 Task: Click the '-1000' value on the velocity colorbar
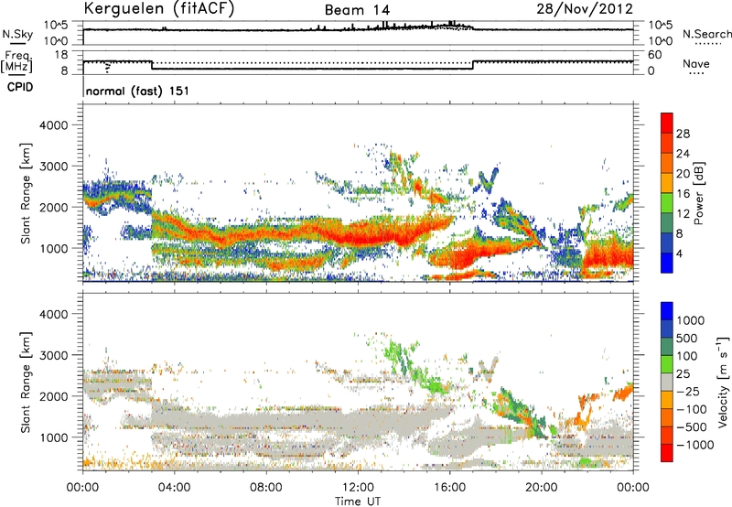coord(695,445)
